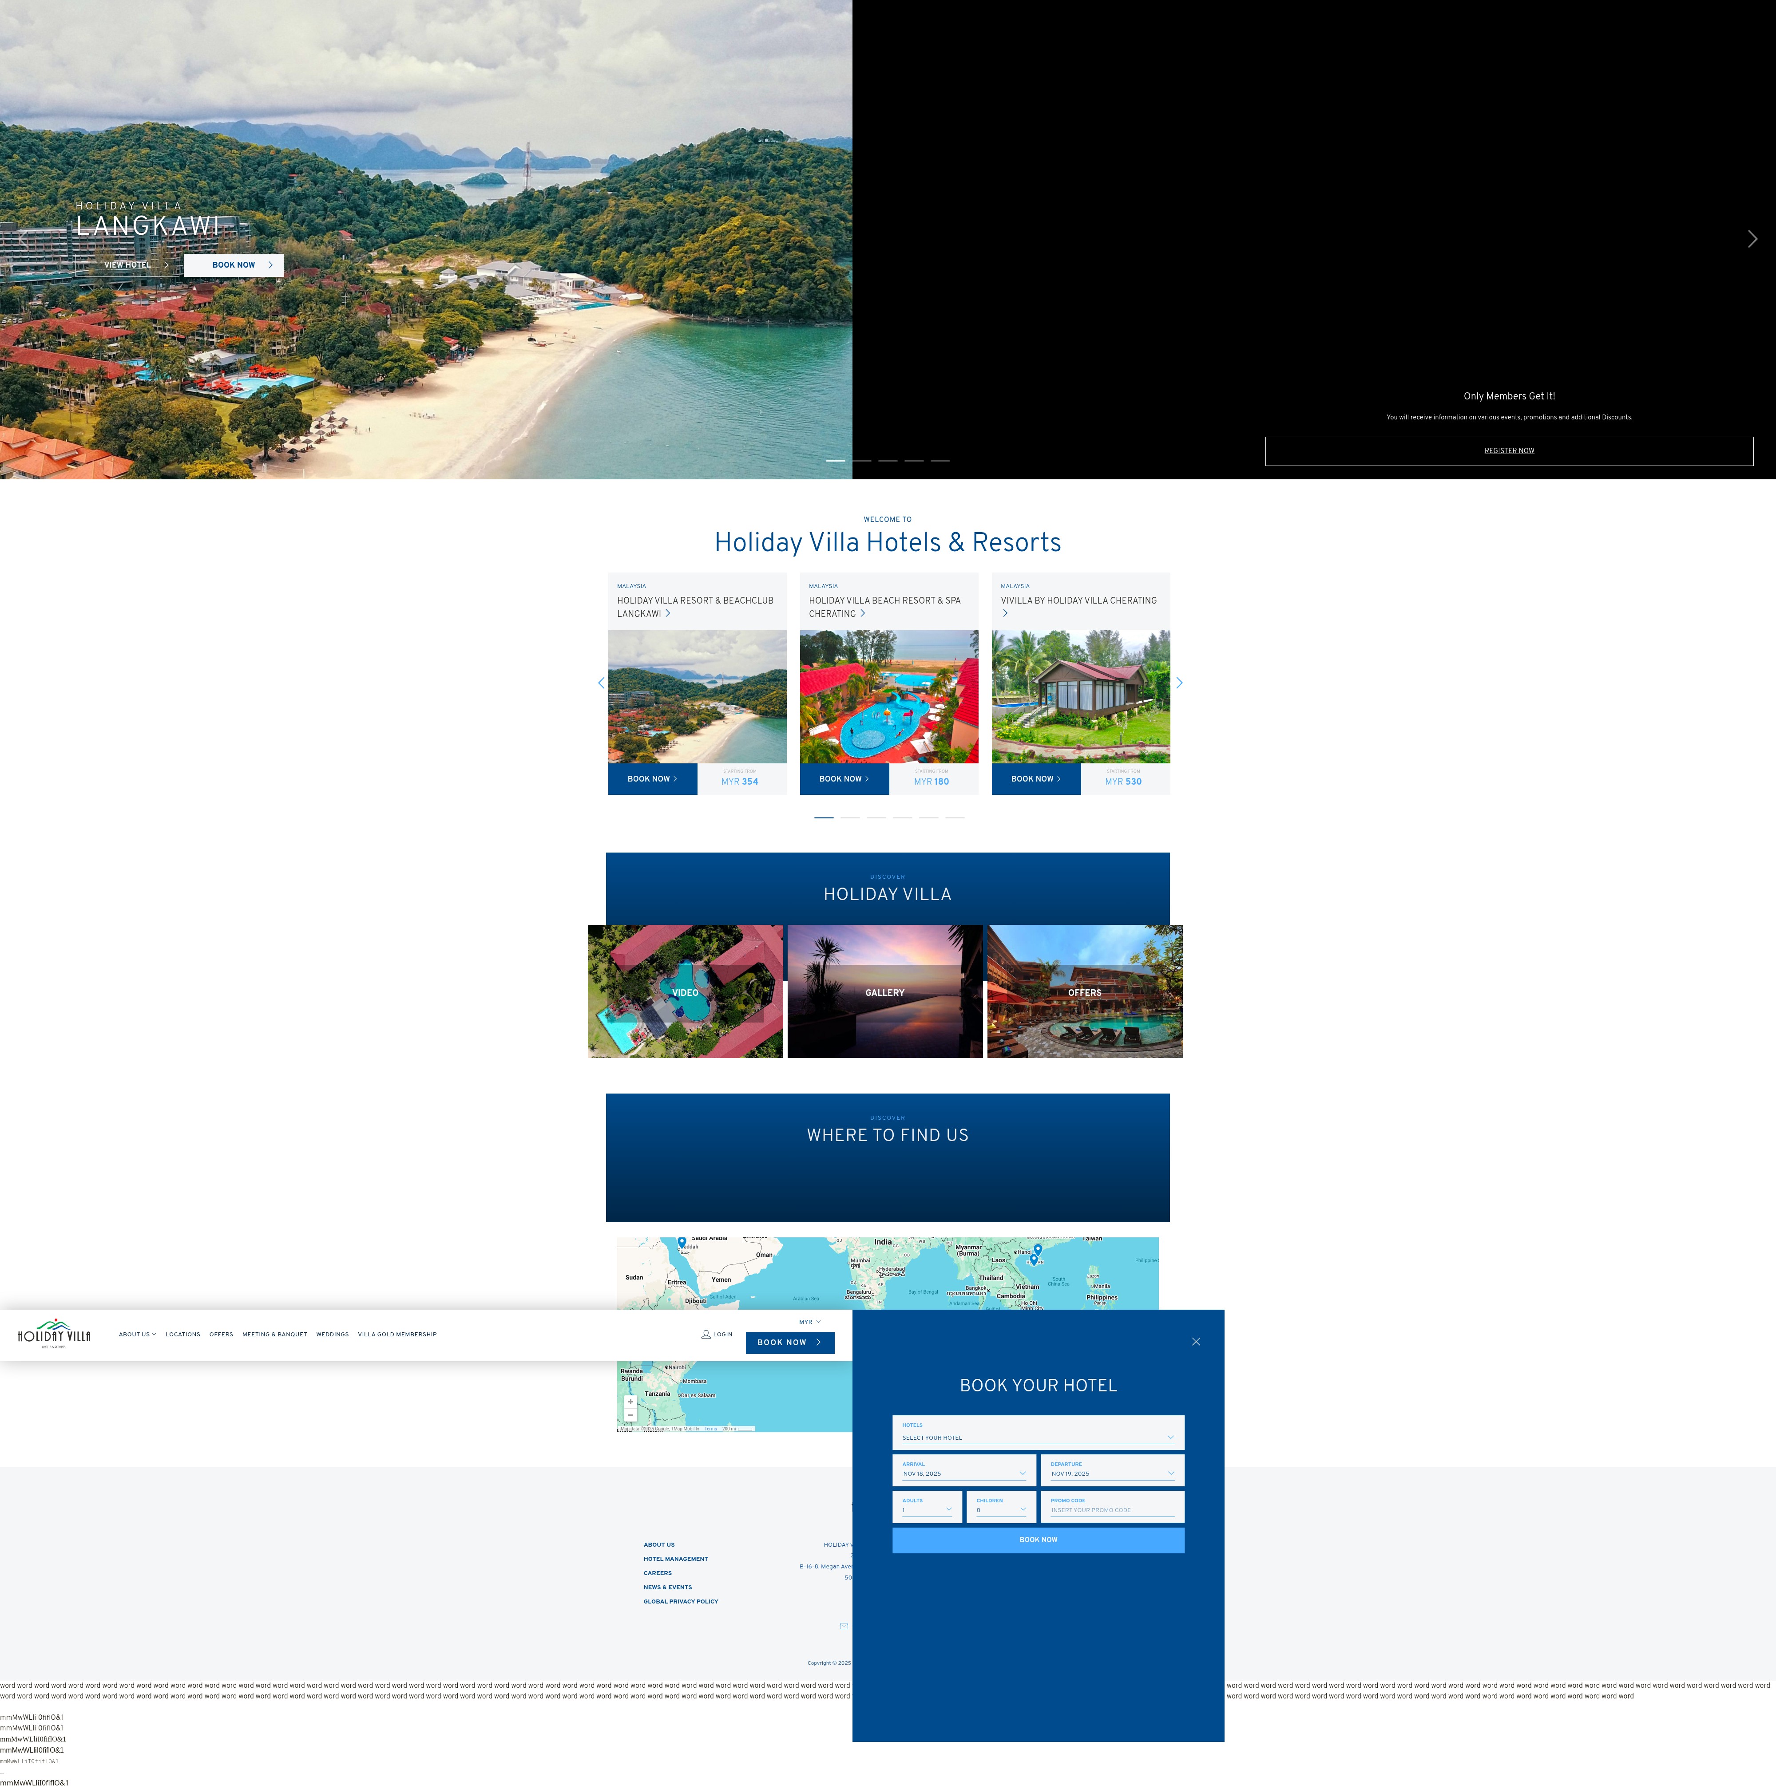The height and width of the screenshot is (1789, 1776).
Task: Open Langkawi resort via title chevron
Action: point(667,613)
